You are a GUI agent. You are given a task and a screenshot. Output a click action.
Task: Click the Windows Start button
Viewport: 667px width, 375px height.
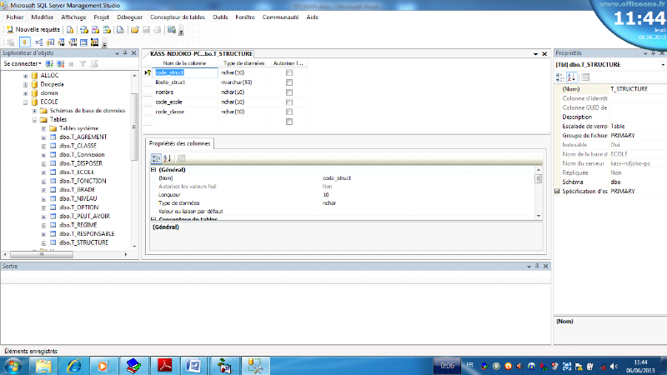(13, 366)
